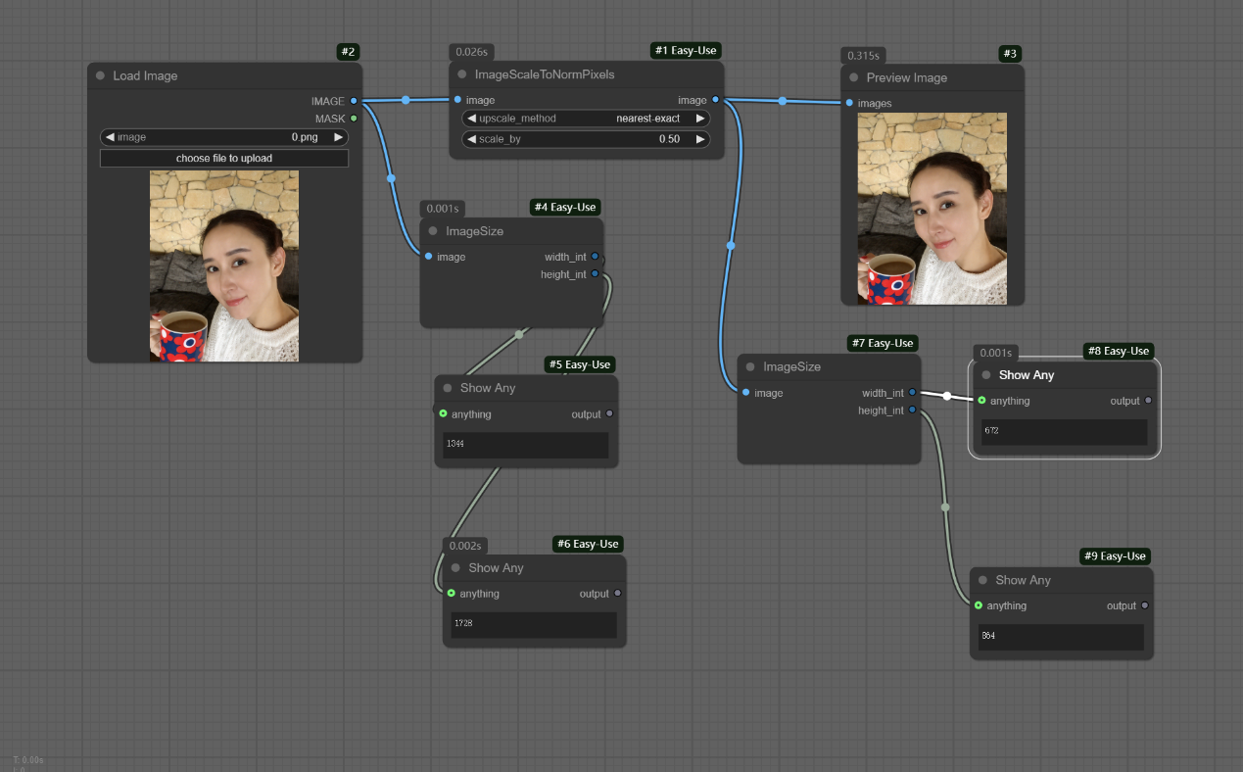Toggle collapse on Show Any node #9

point(982,580)
